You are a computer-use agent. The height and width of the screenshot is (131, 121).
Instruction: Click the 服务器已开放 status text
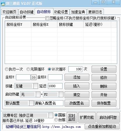click(x=24, y=121)
